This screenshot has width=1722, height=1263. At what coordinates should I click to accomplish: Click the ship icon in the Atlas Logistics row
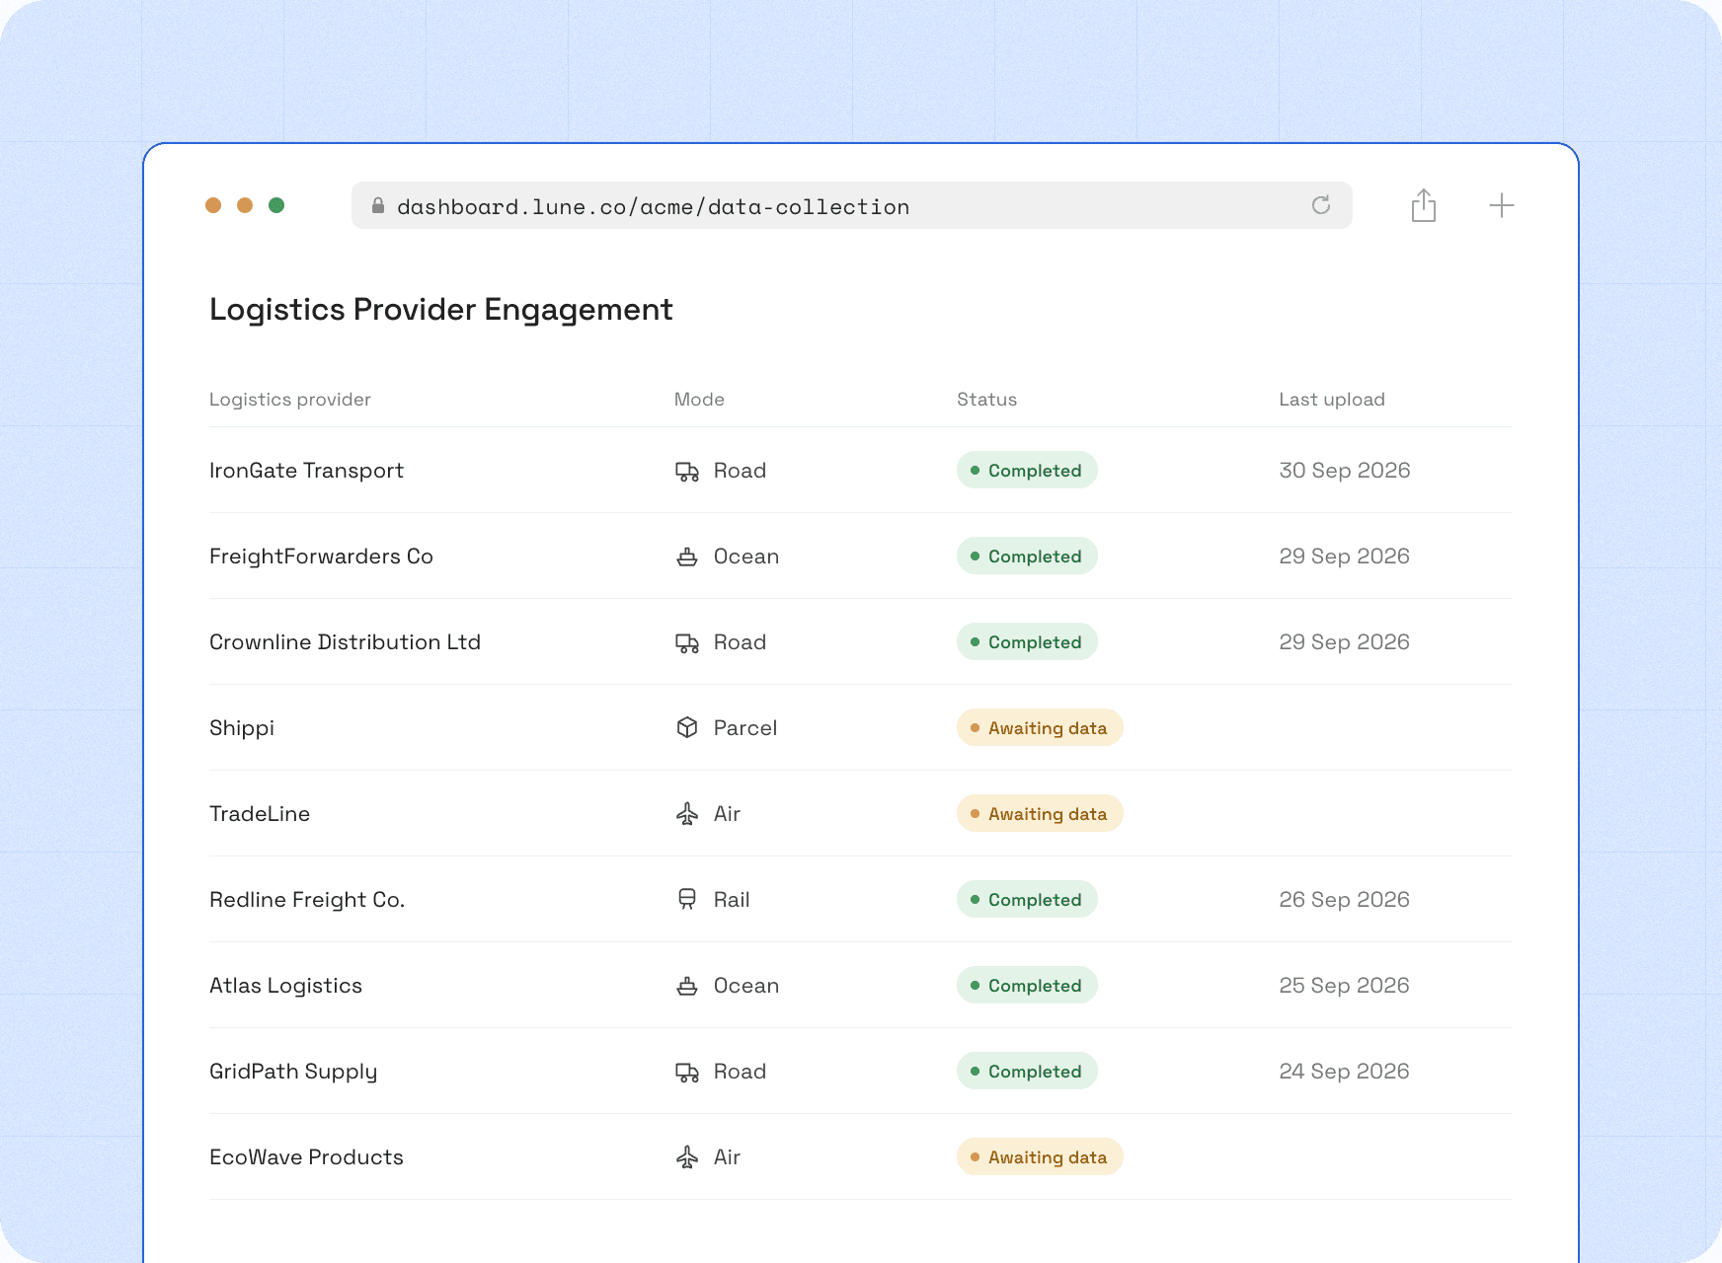pyautogui.click(x=687, y=986)
